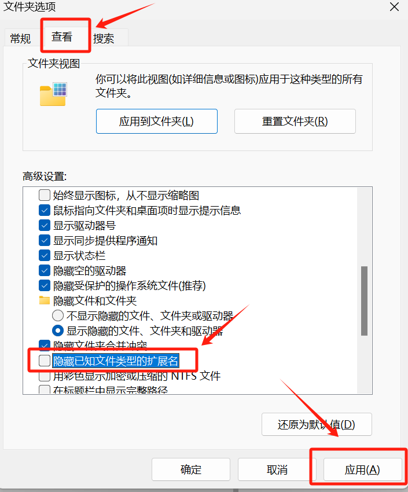This screenshot has width=408, height=492.
Task: Click the 重置文件夹(R) button
Action: 295,122
